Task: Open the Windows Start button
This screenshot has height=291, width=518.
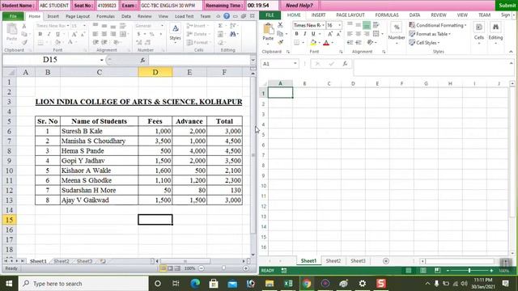Action: pyautogui.click(x=9, y=284)
